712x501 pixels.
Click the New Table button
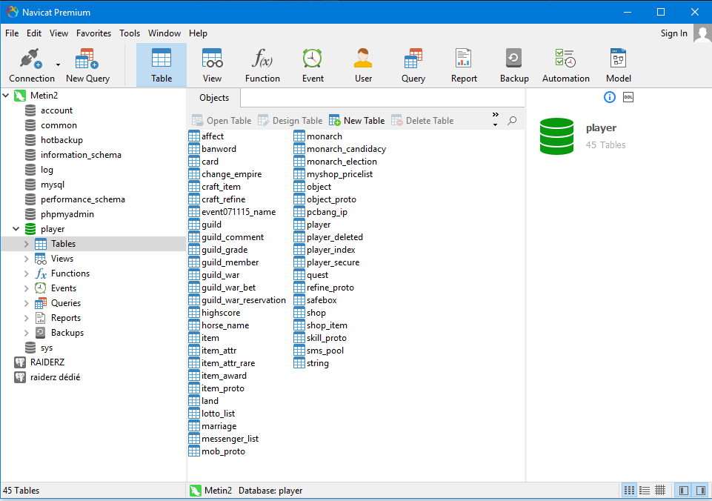click(357, 121)
